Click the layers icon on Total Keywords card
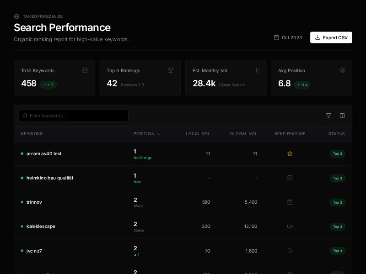 point(85,70)
